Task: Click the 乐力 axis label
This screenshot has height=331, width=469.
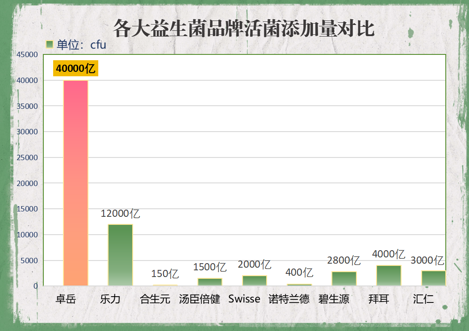Action: click(110, 299)
